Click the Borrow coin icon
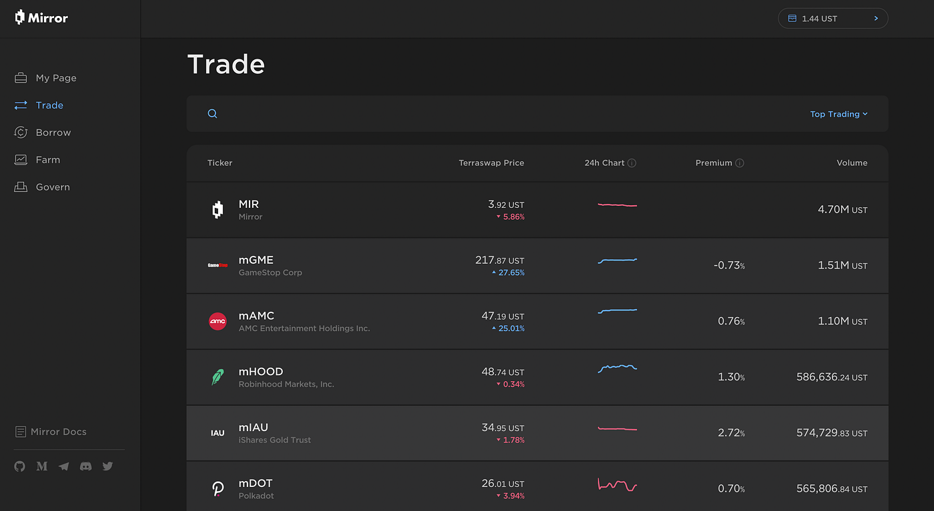The height and width of the screenshot is (511, 934). pyautogui.click(x=21, y=133)
